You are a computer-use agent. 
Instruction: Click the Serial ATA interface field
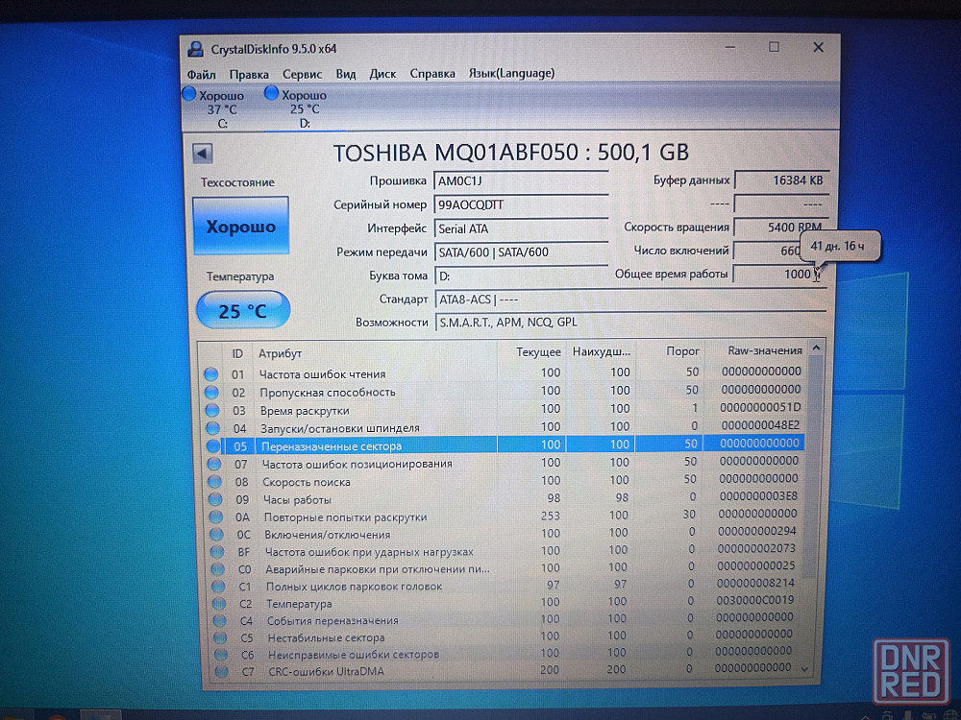[520, 229]
